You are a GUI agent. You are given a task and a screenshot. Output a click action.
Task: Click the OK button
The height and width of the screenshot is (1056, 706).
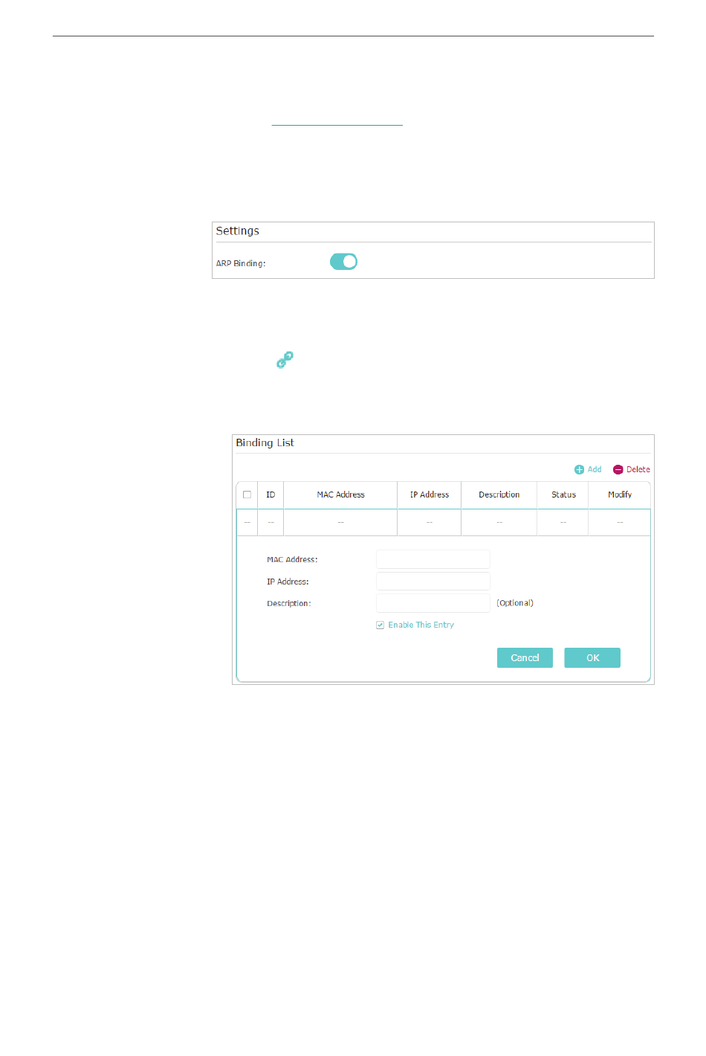(592, 657)
